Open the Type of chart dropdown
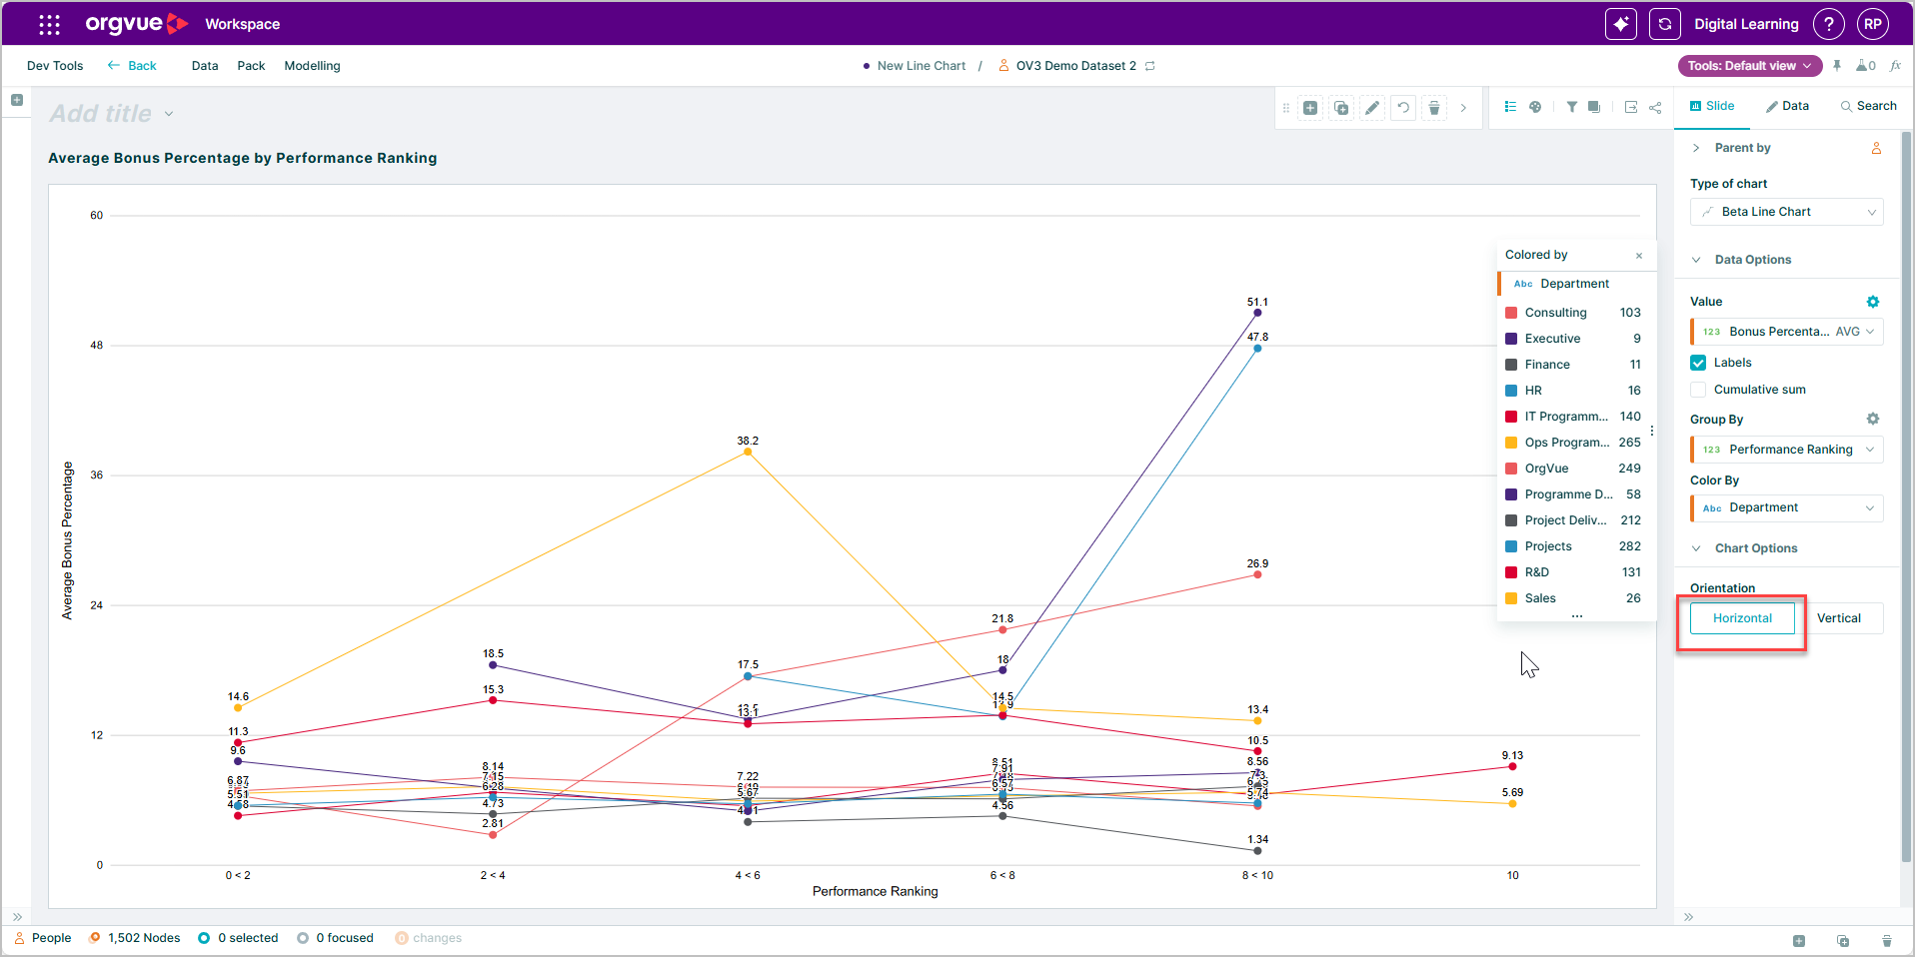The width and height of the screenshot is (1915, 957). tap(1787, 212)
